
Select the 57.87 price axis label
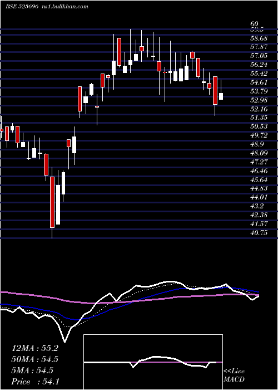259,47
